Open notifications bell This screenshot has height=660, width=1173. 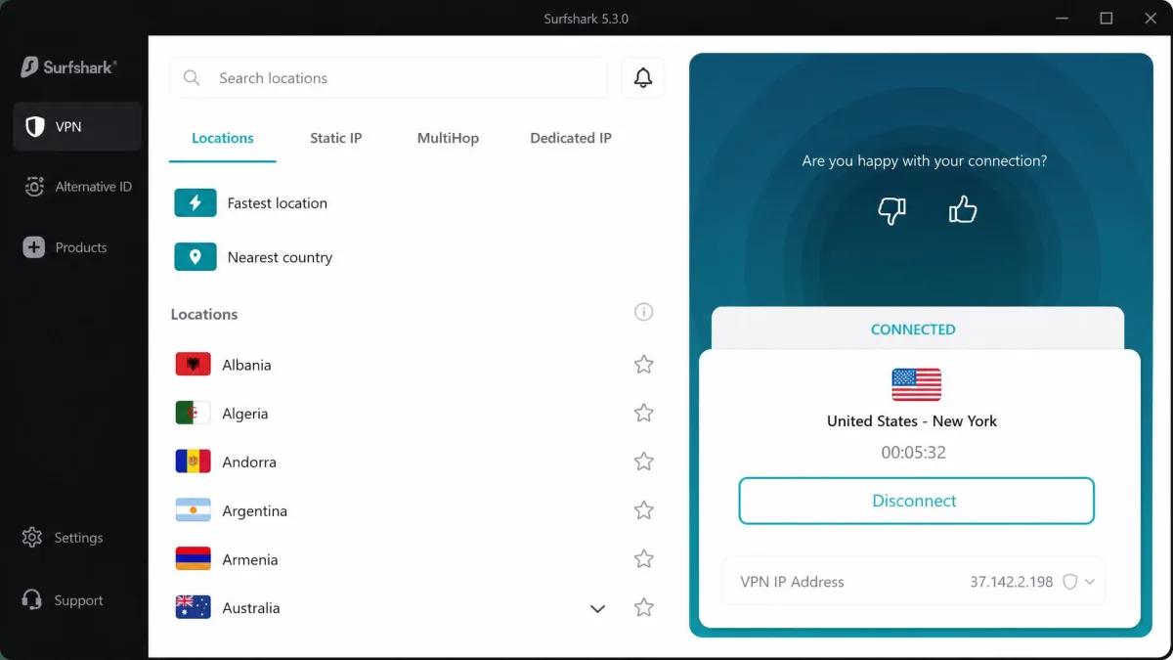tap(643, 78)
